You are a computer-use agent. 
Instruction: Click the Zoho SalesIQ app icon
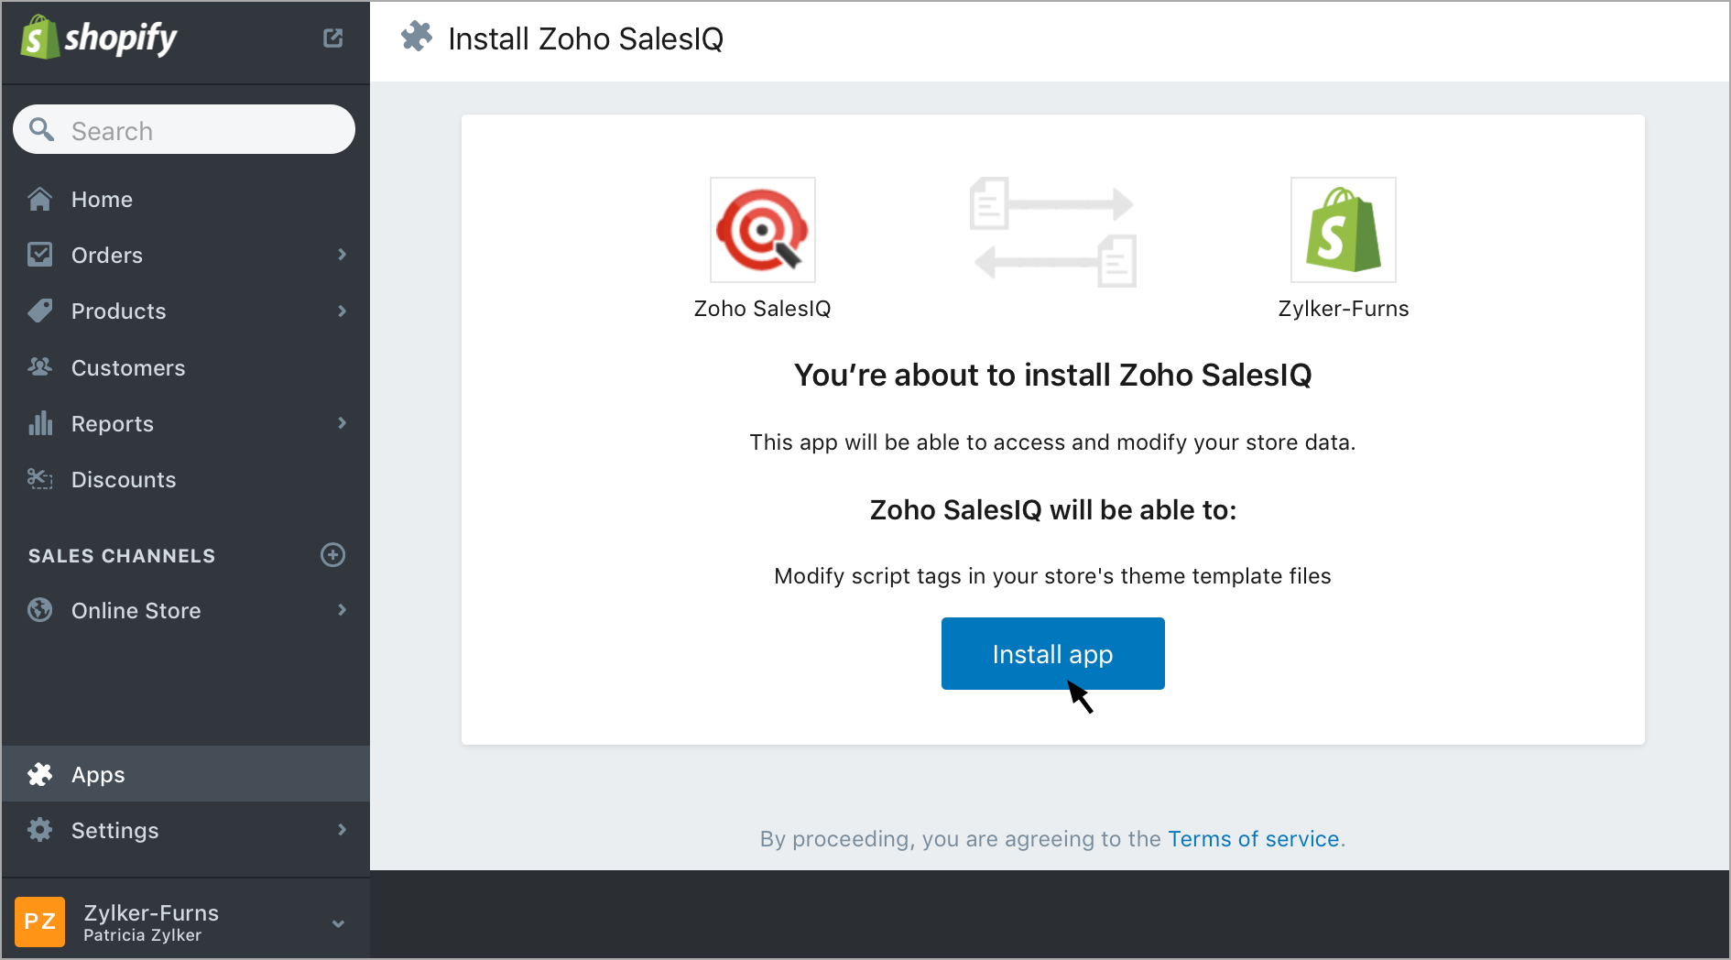tap(762, 230)
